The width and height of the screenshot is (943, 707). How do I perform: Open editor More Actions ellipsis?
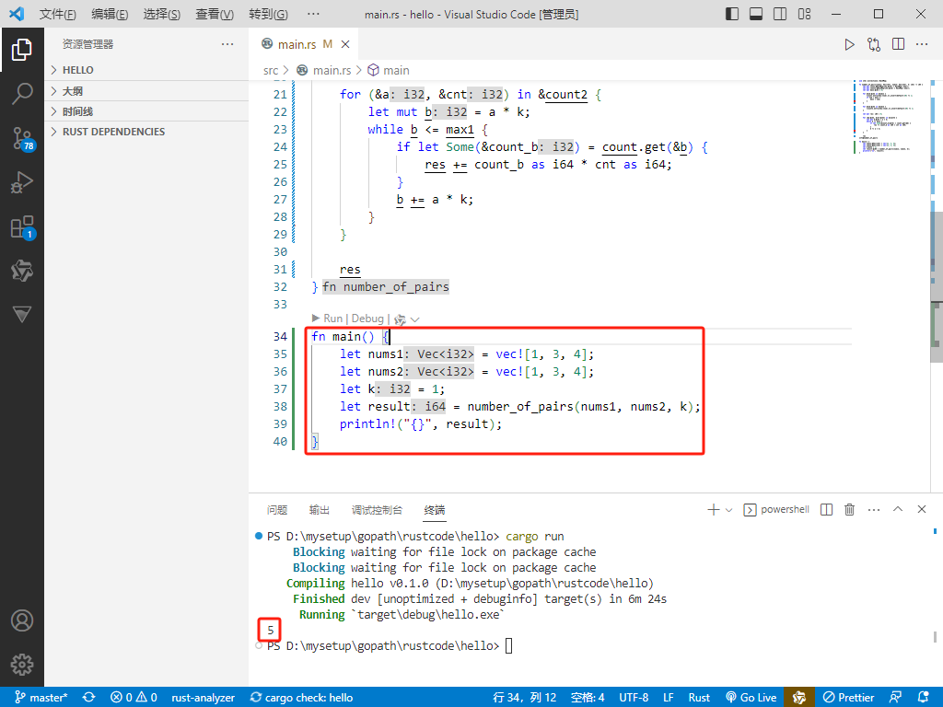coord(922,44)
